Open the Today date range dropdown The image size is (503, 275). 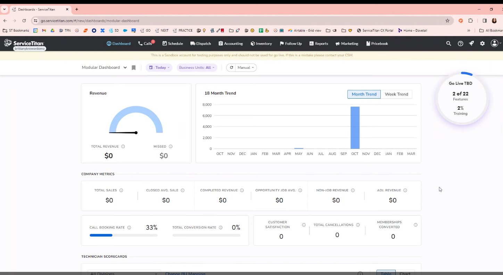click(159, 68)
